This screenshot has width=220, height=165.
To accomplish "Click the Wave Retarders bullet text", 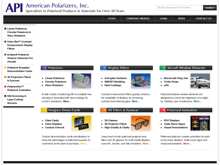I will click(54, 85).
